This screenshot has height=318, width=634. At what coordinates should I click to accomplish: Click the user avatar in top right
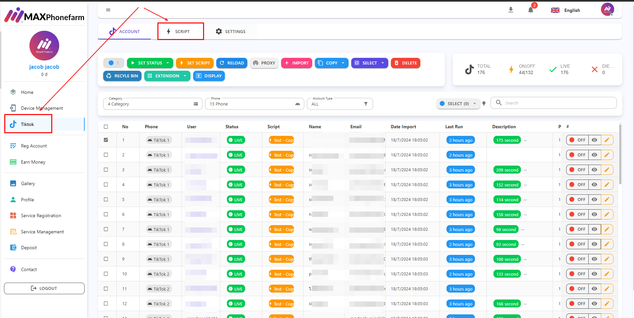coord(608,10)
